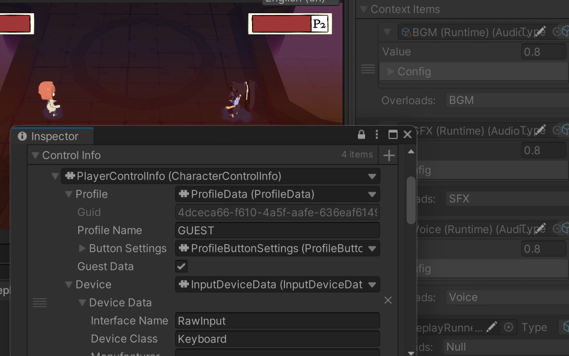Open object picker for BGM (Runtime) field

(556, 32)
